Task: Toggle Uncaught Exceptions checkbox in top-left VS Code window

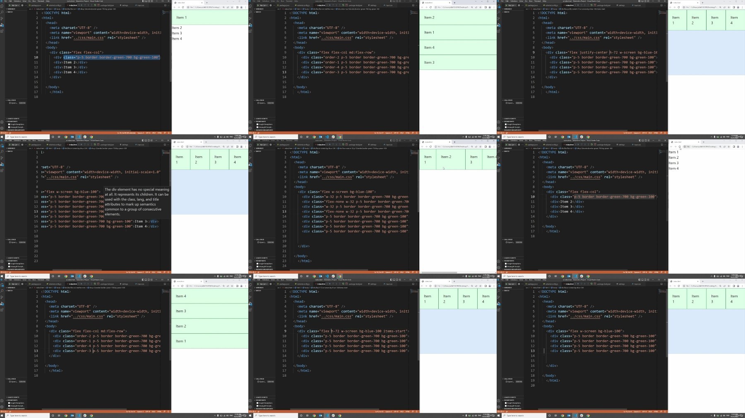Action: point(9,127)
